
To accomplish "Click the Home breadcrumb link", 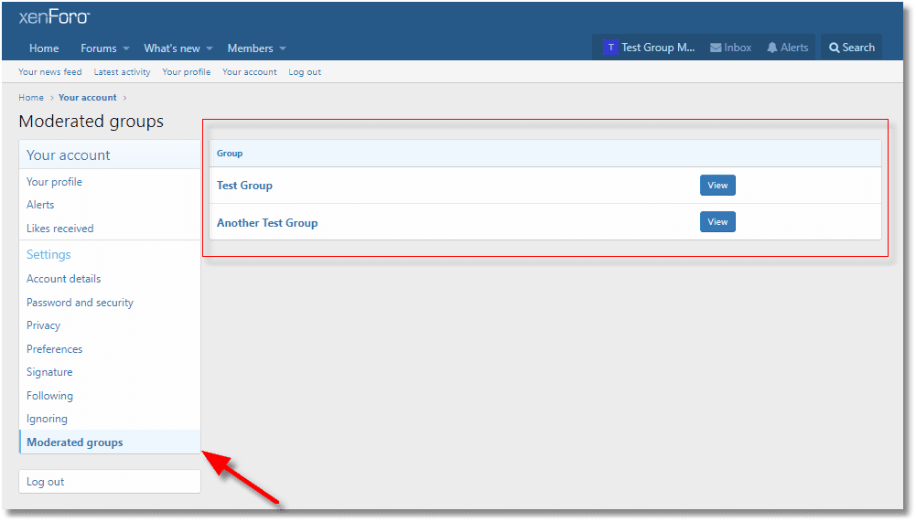I will (x=31, y=98).
